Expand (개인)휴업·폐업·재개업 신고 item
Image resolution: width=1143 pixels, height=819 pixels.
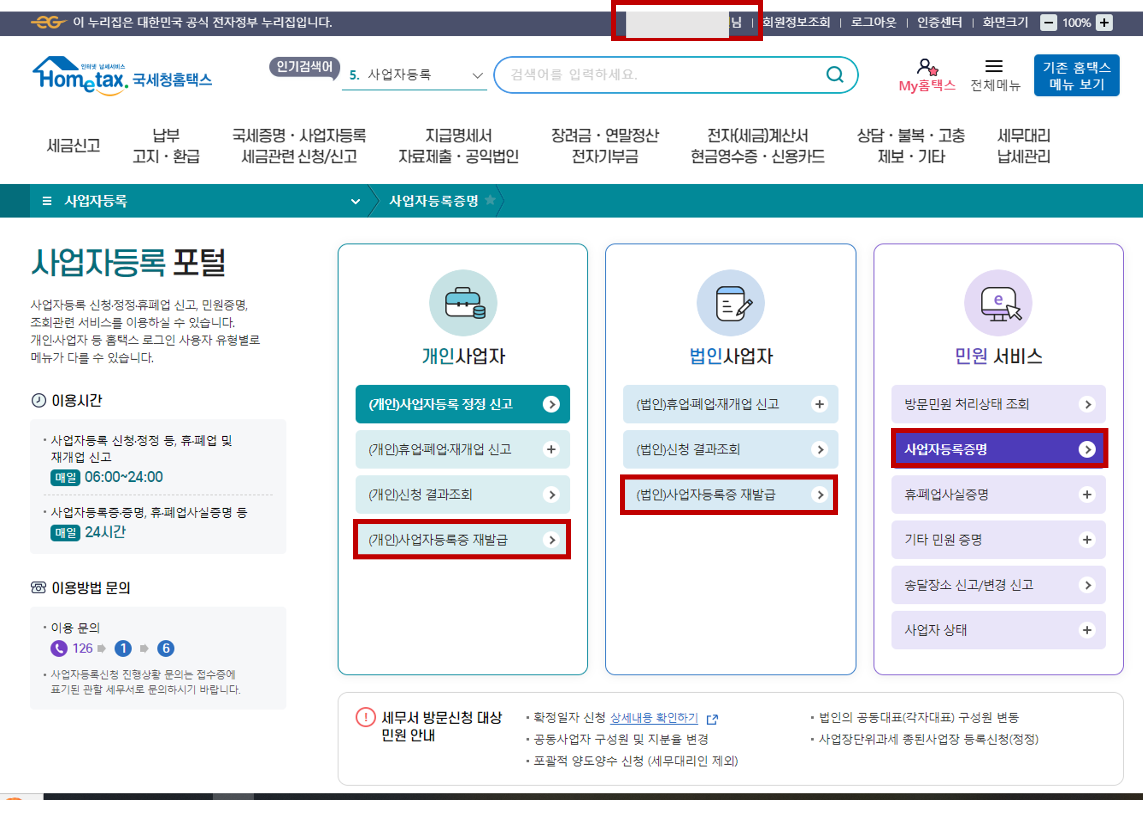tap(551, 449)
